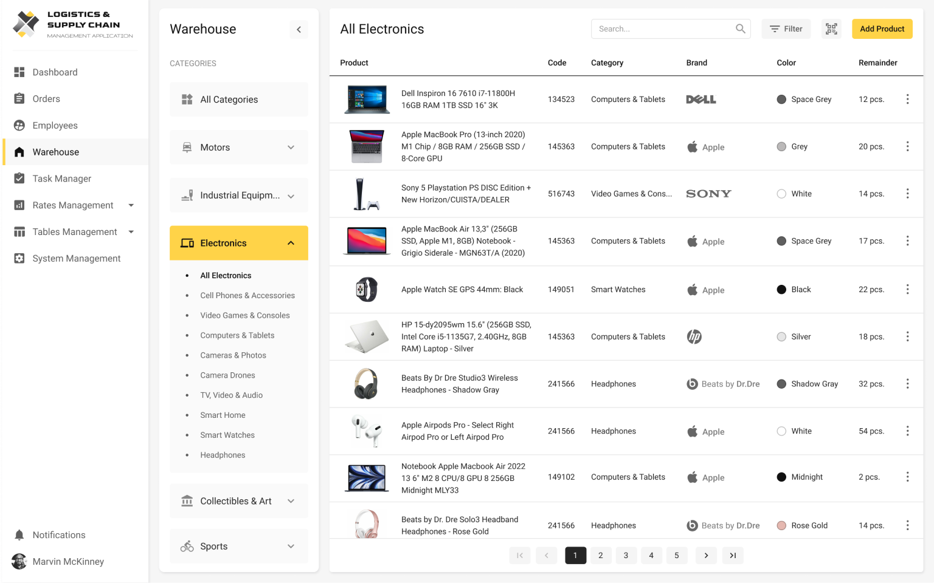Click the Dell brand logo

point(701,100)
